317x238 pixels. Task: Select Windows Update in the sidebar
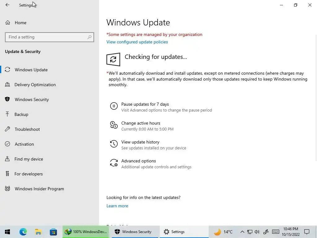pos(50,70)
